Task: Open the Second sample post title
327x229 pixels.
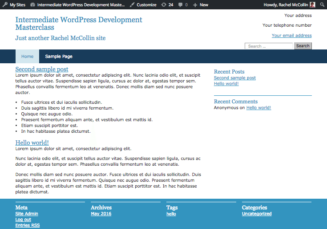Action: click(42, 69)
